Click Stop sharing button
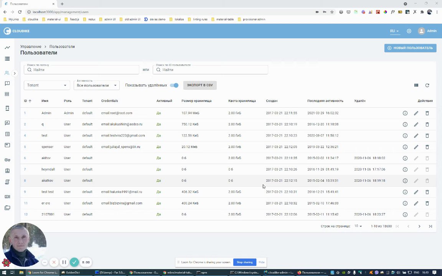Viewport: 442px width, 276px height. 244,262
